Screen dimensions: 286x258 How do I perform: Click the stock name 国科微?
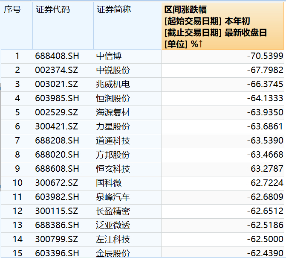[109, 183]
